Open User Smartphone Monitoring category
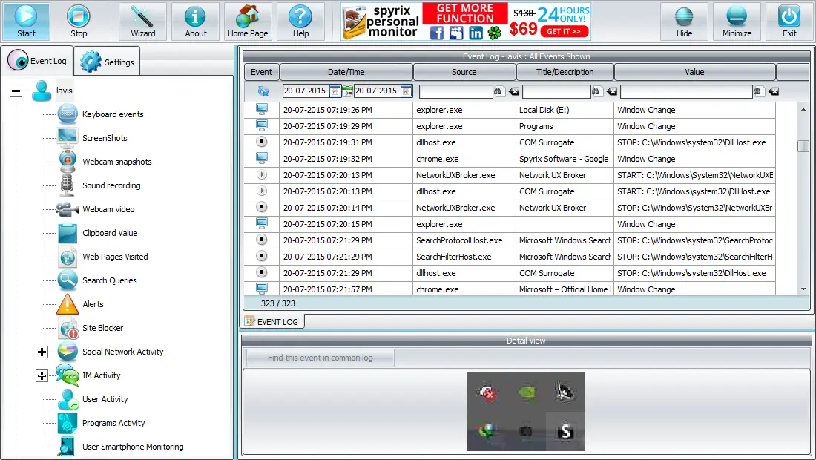 [133, 447]
